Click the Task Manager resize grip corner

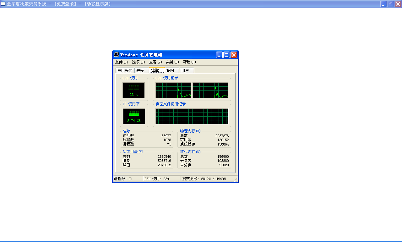[x=236, y=180]
